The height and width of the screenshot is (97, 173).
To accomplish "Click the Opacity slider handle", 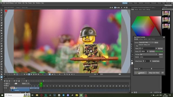I will tap(151, 69).
